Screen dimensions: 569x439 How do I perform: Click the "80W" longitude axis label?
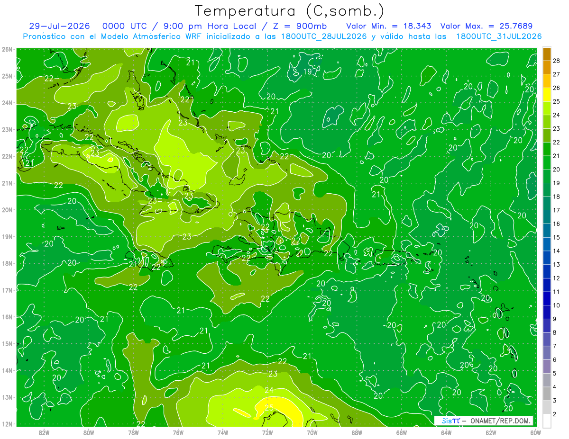click(x=89, y=432)
